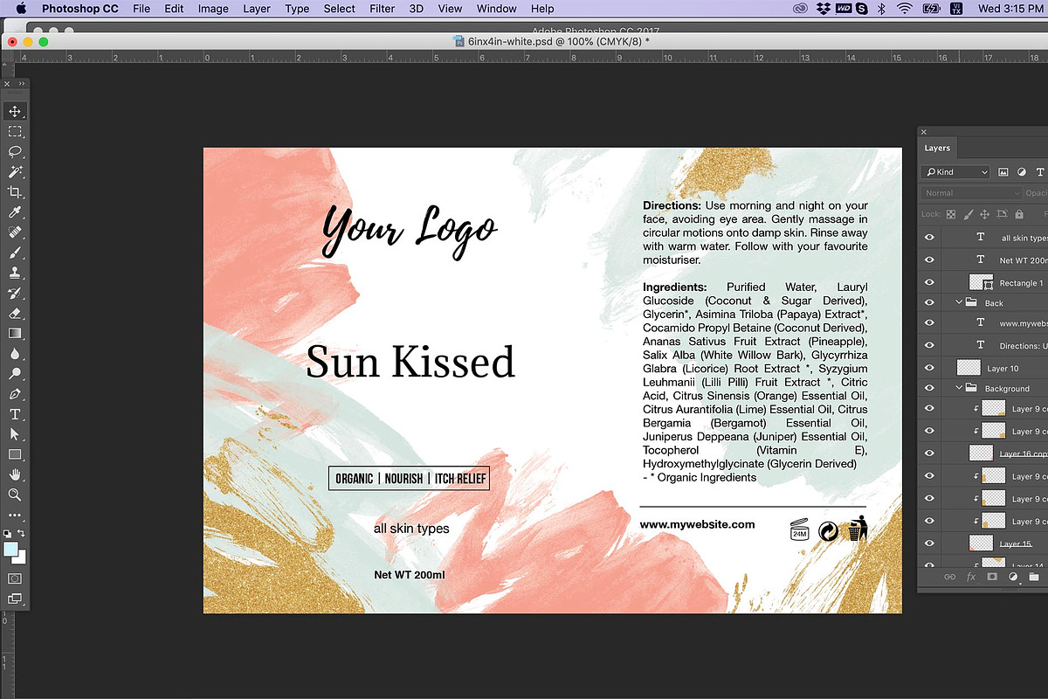The height and width of the screenshot is (699, 1048).
Task: Hide the Layer 10 layer
Action: [929, 368]
